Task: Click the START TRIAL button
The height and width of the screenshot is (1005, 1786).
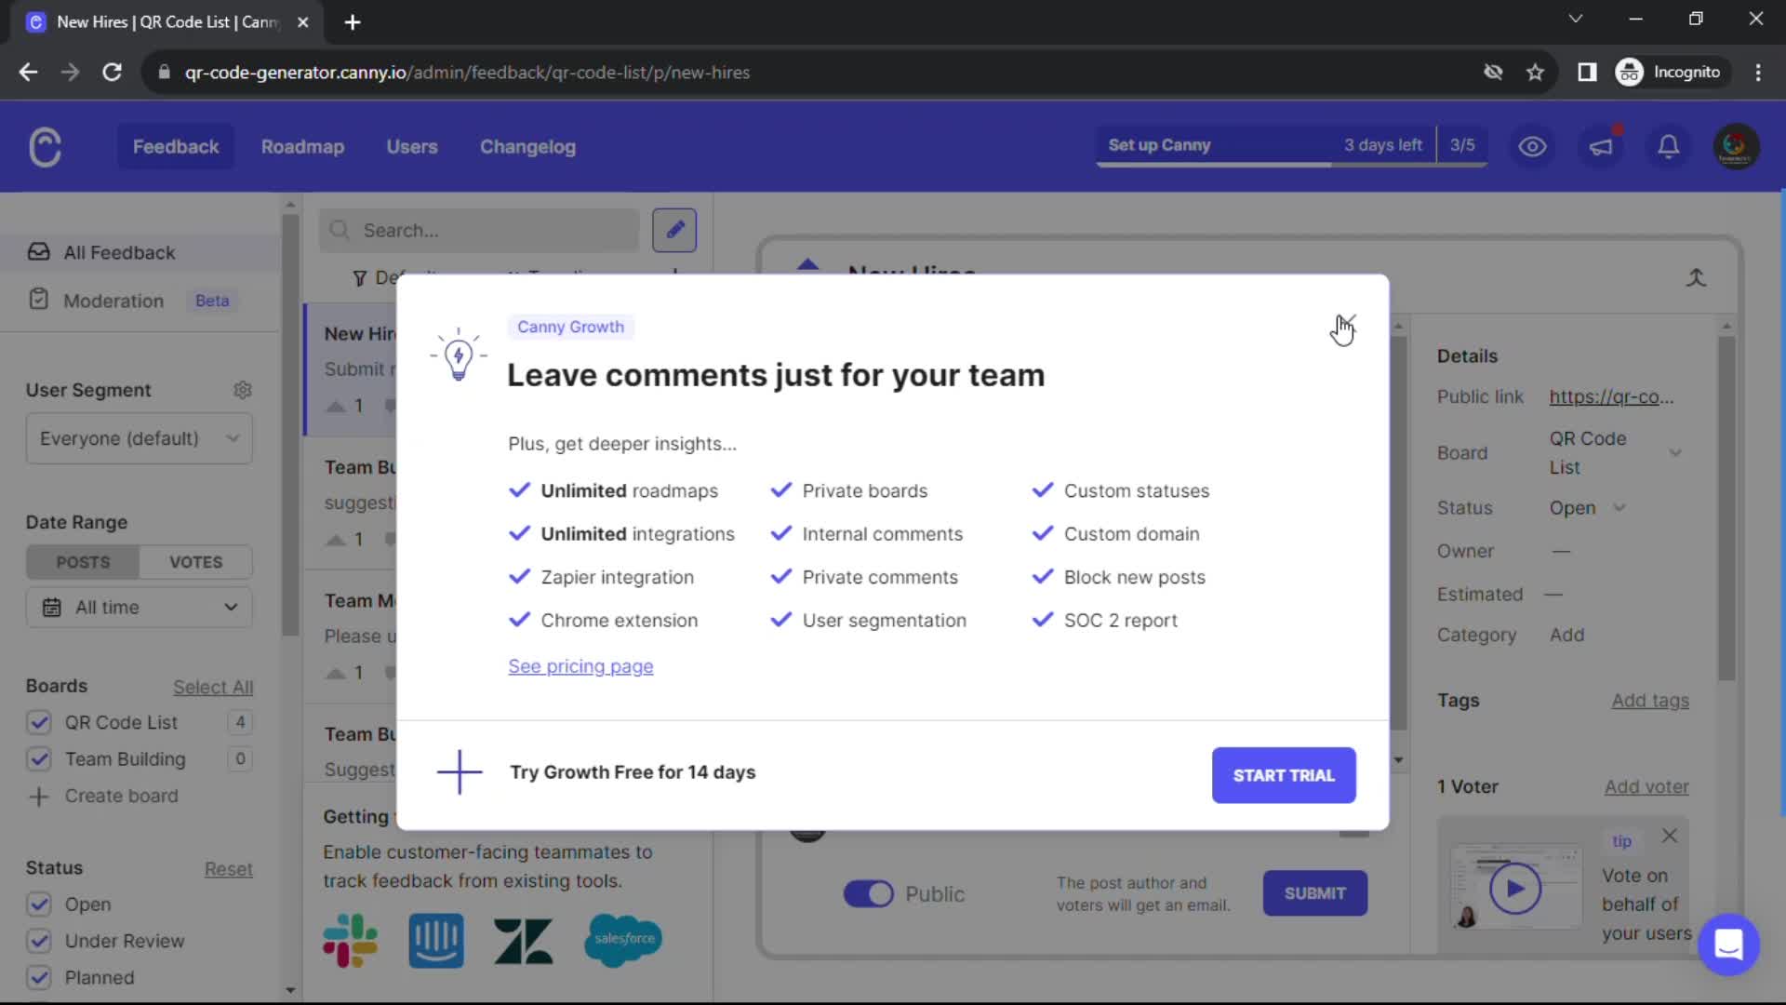Action: (1284, 775)
